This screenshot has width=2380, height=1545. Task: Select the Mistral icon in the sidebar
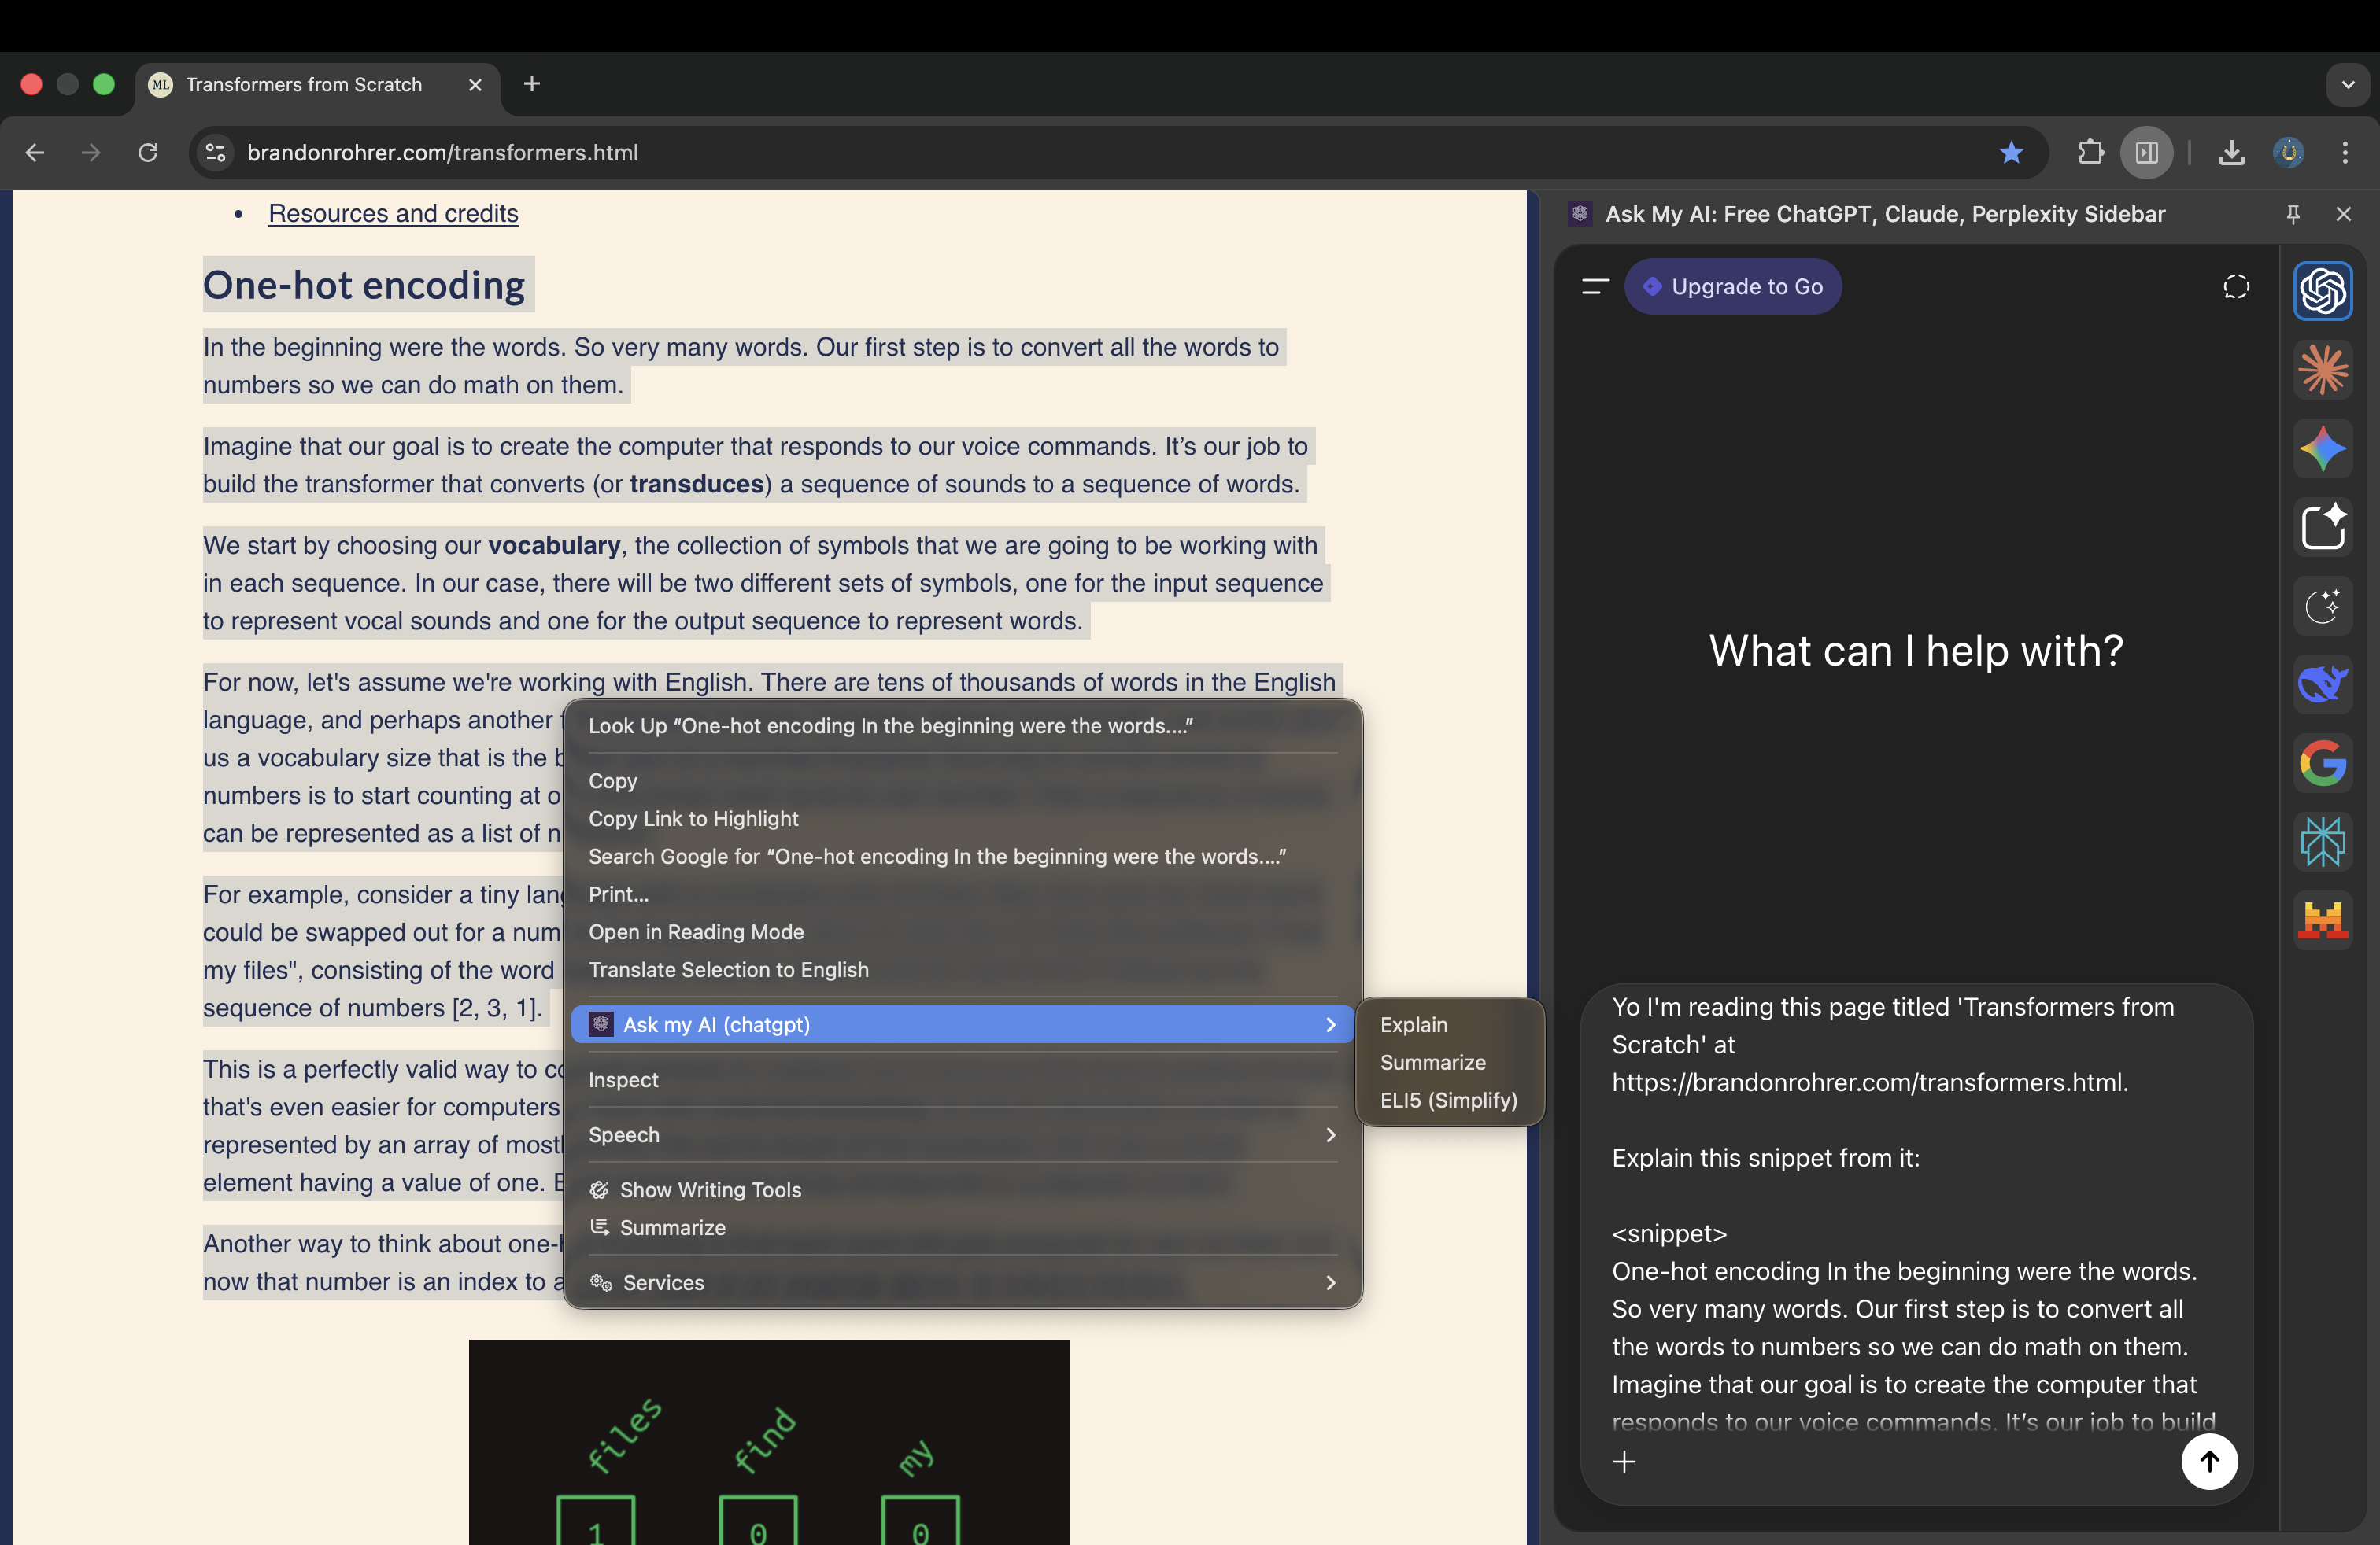click(x=2323, y=920)
